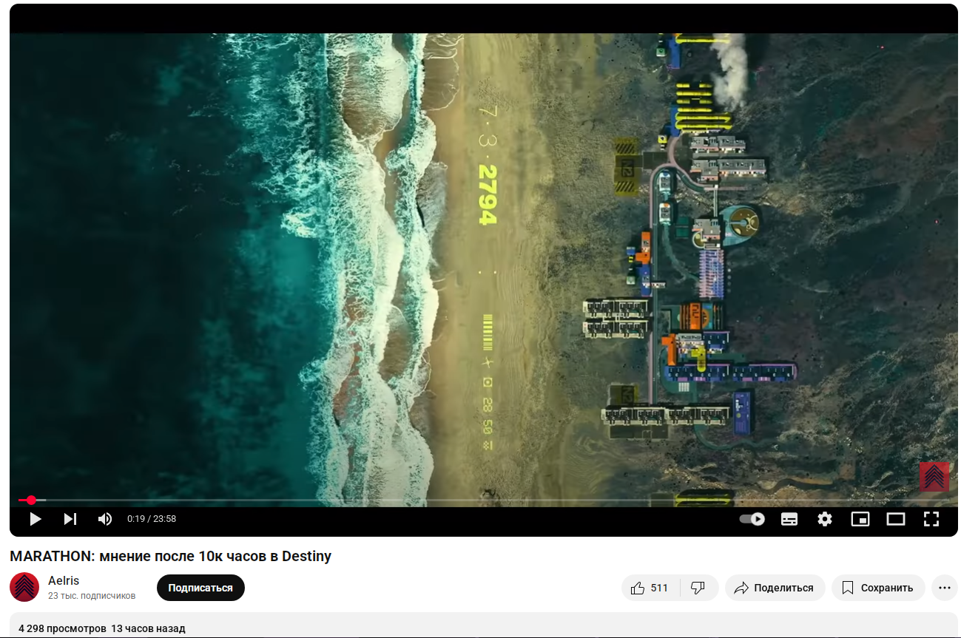Dislike the video

pyautogui.click(x=698, y=588)
